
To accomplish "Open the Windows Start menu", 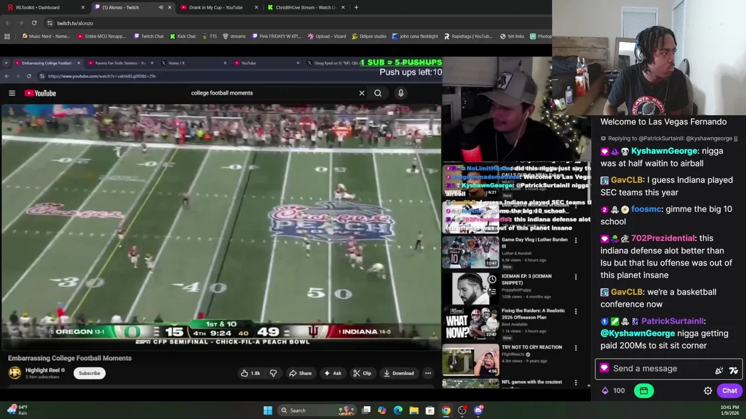I will pyautogui.click(x=268, y=410).
